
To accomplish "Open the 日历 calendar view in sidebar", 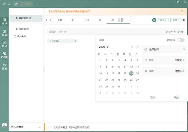I will pyautogui.click(x=4, y=33).
